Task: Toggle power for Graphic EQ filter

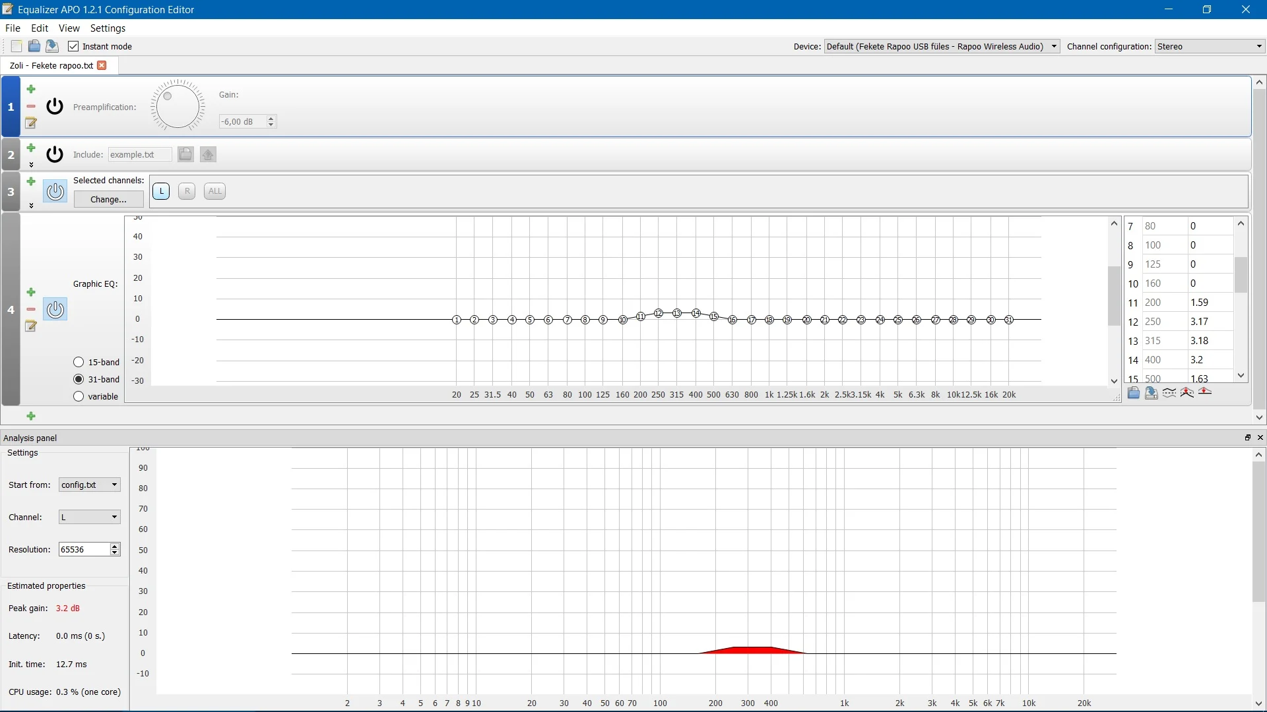Action: (x=55, y=309)
